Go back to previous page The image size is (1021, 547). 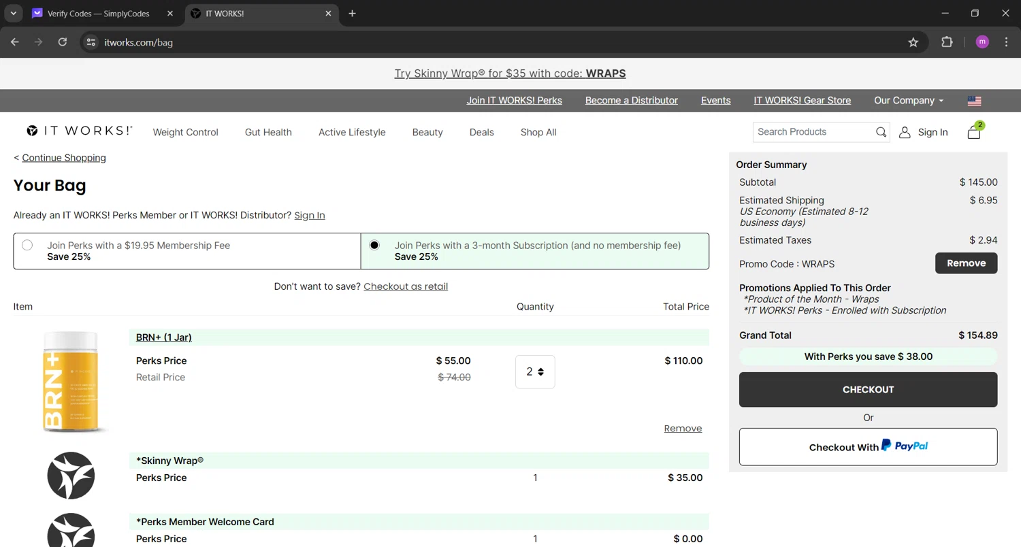pyautogui.click(x=15, y=42)
